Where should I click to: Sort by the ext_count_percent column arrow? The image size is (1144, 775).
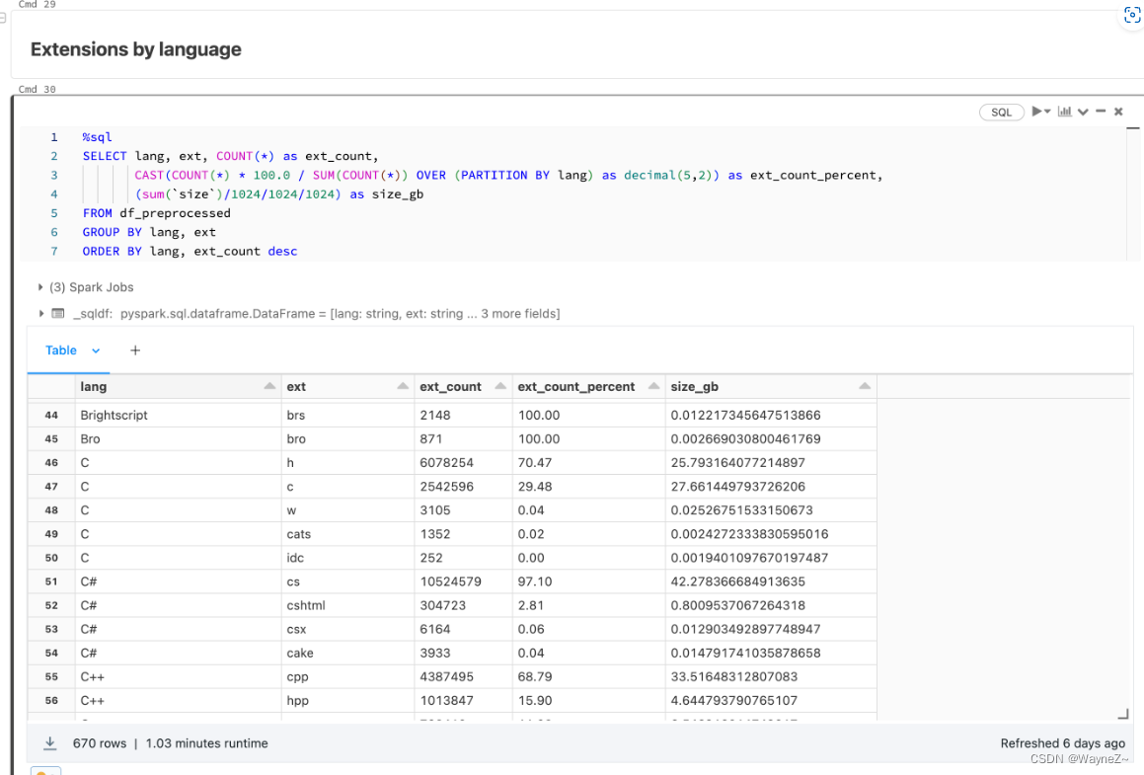[653, 386]
